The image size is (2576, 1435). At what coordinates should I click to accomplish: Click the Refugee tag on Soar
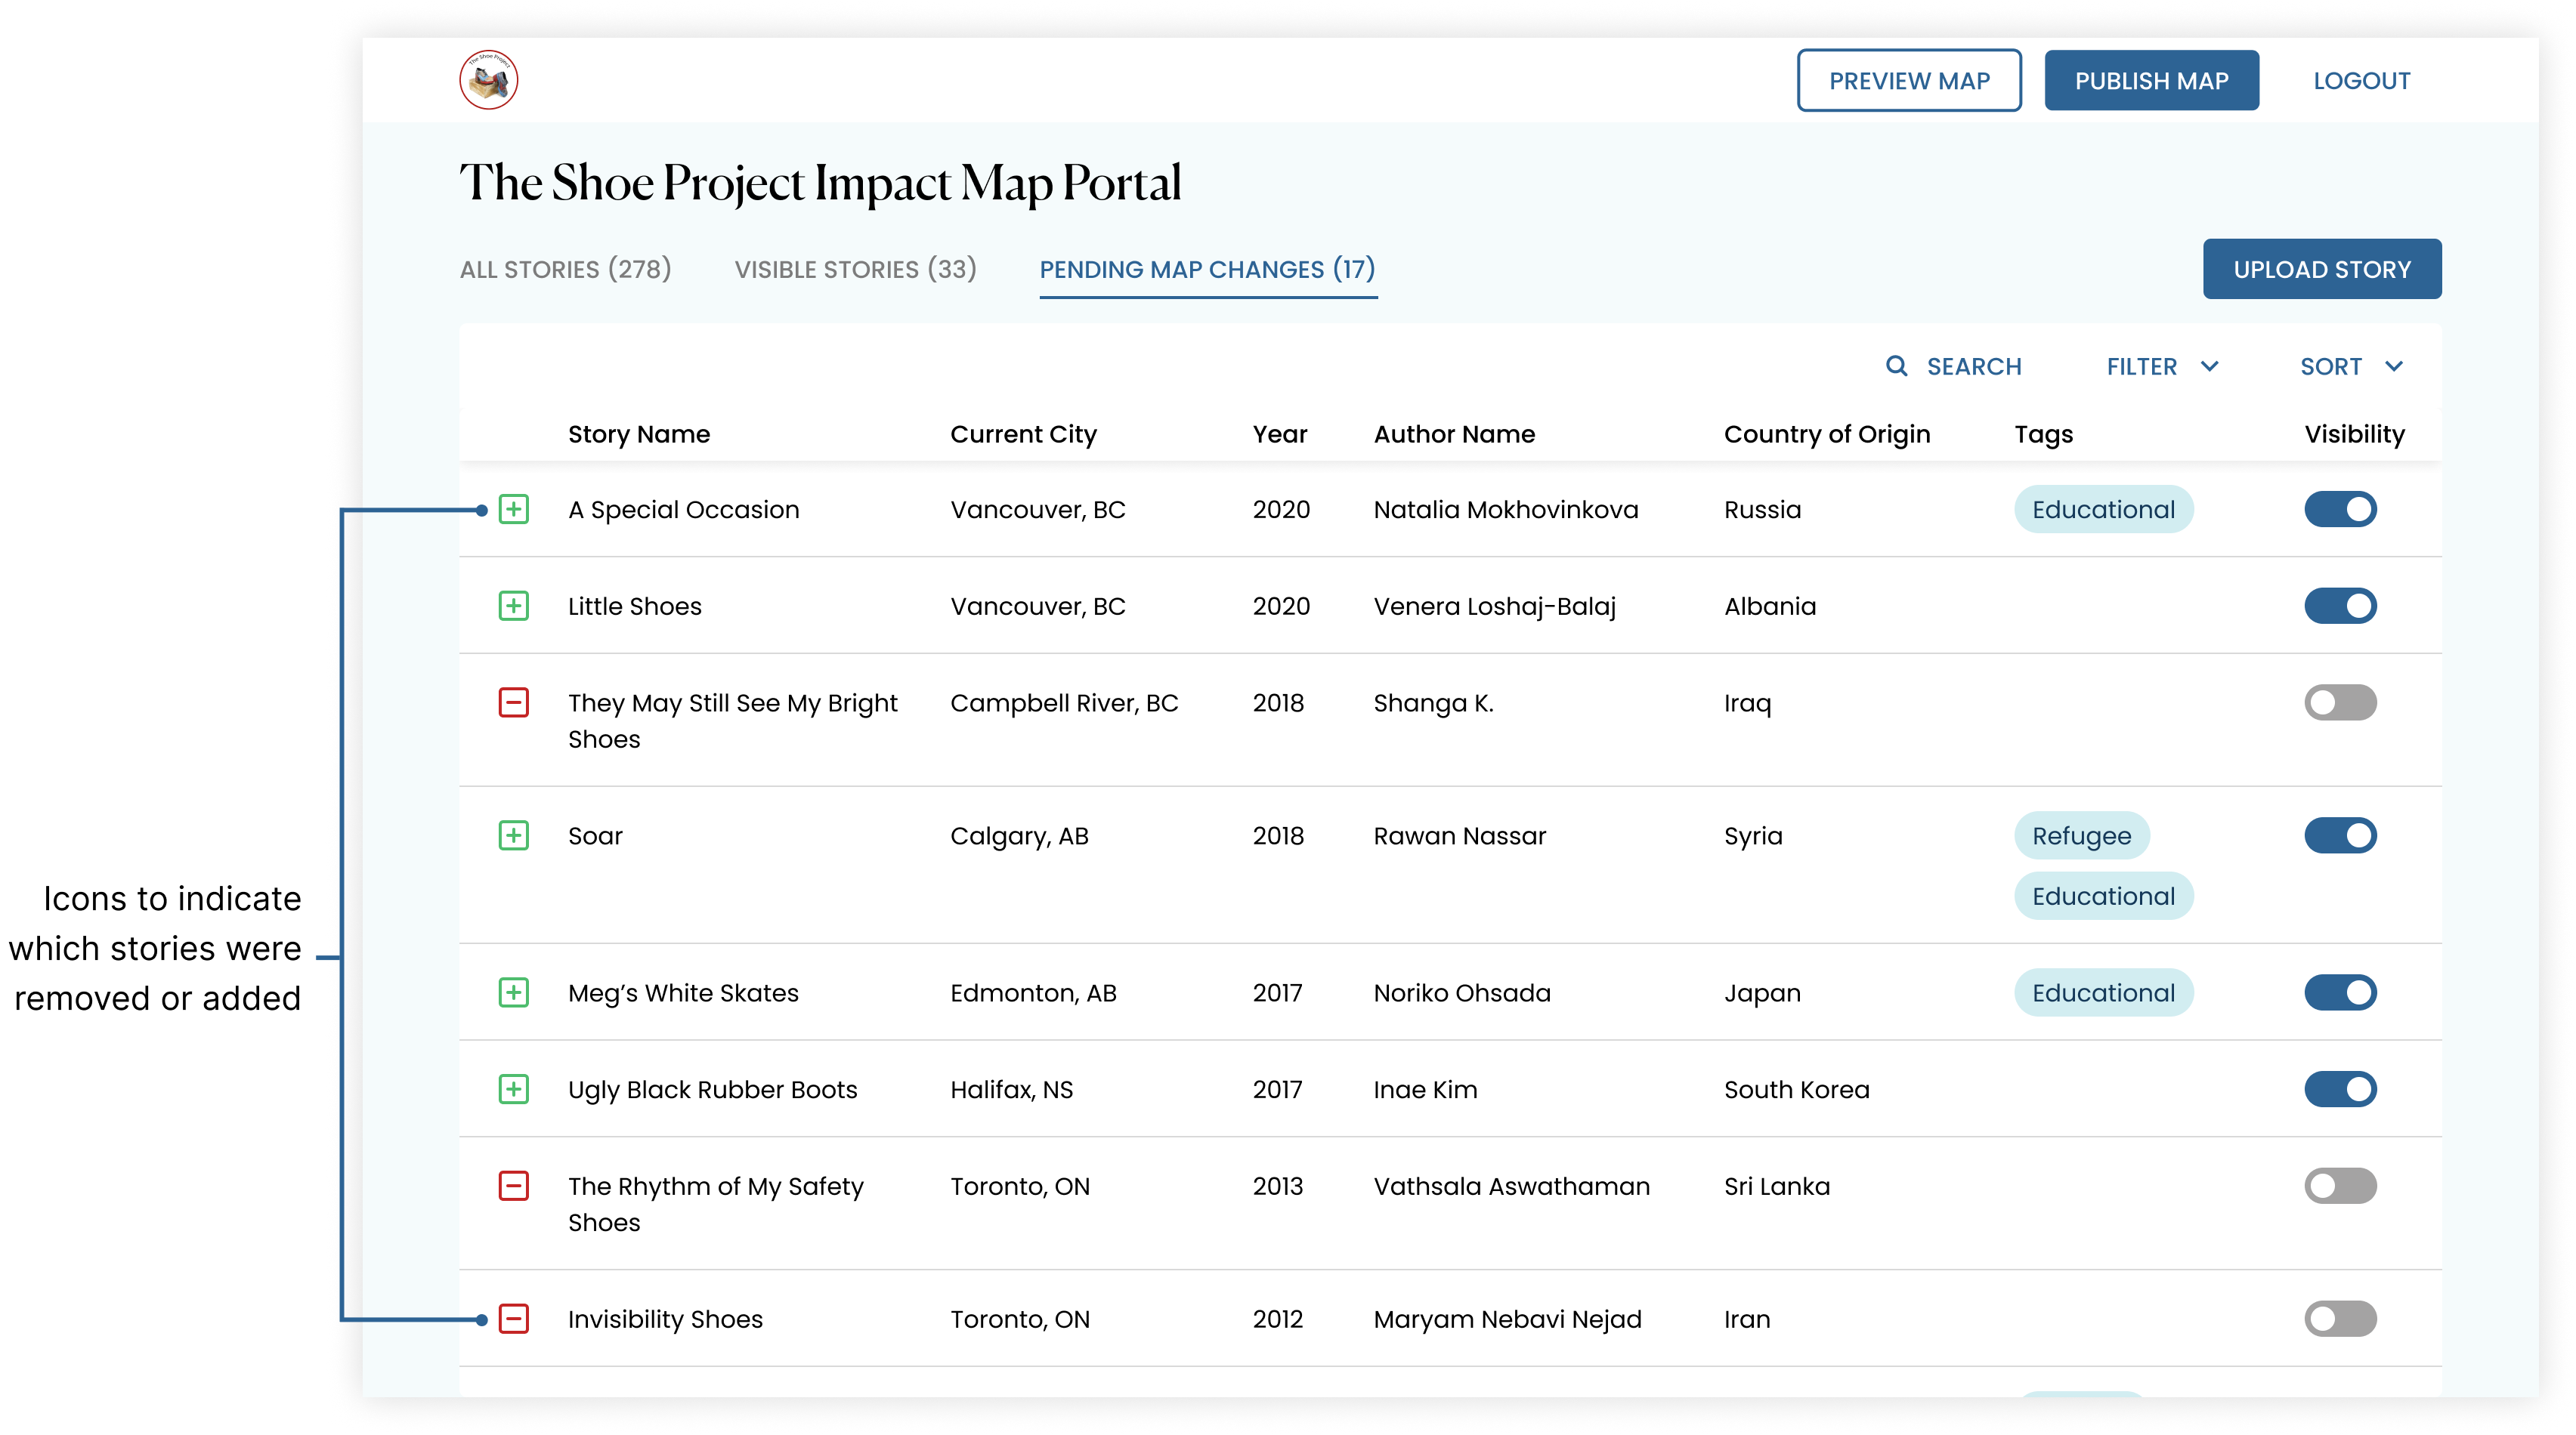point(2081,835)
